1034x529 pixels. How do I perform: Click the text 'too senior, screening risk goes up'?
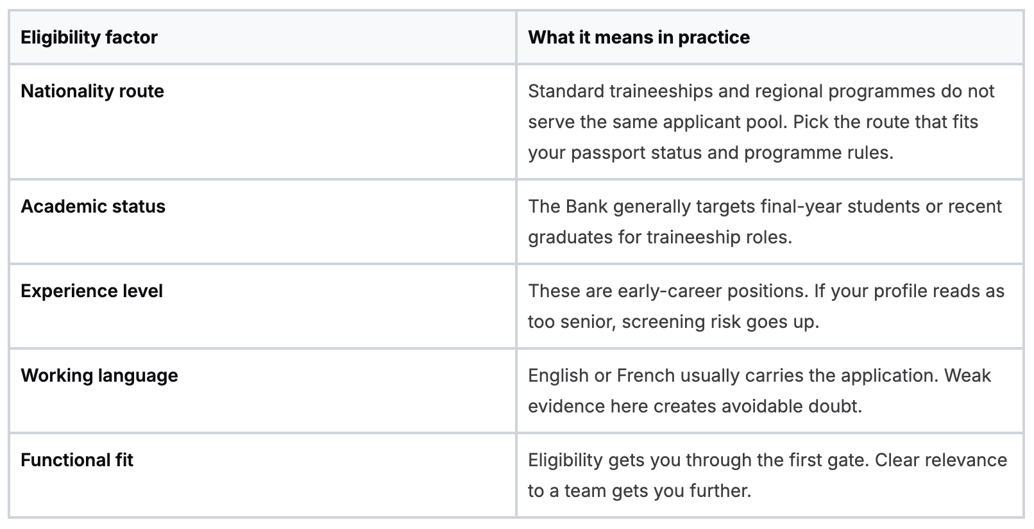click(x=673, y=321)
